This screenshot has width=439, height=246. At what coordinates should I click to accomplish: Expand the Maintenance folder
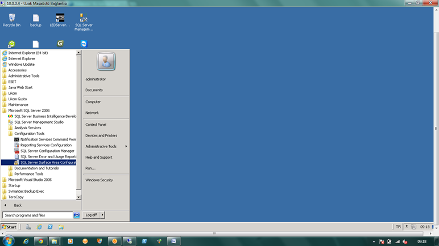(18, 105)
